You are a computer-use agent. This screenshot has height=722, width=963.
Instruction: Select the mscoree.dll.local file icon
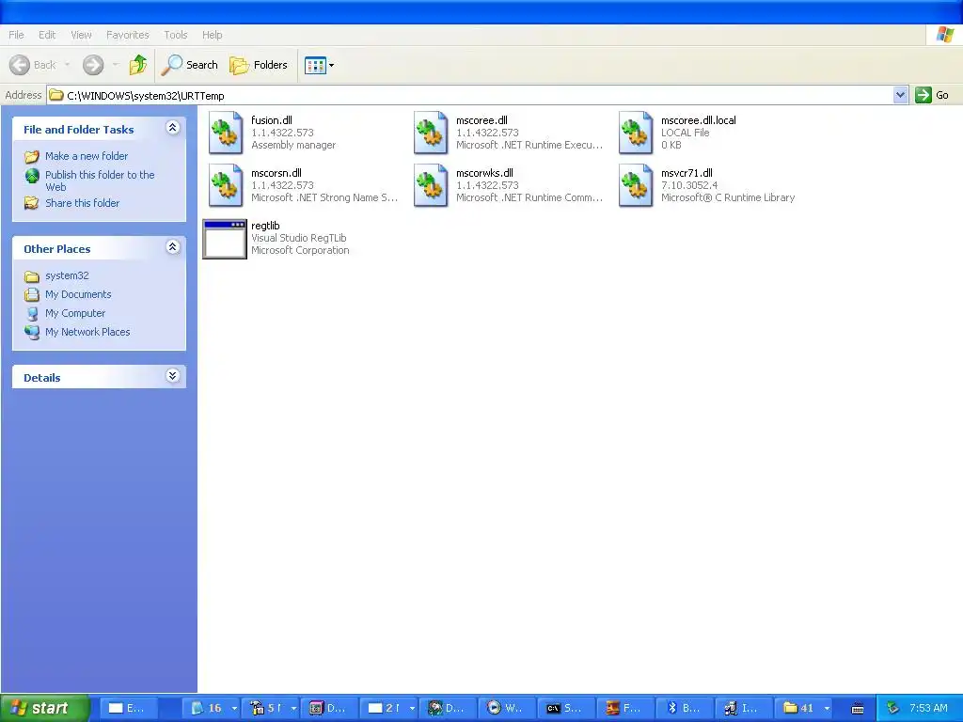pyautogui.click(x=636, y=132)
